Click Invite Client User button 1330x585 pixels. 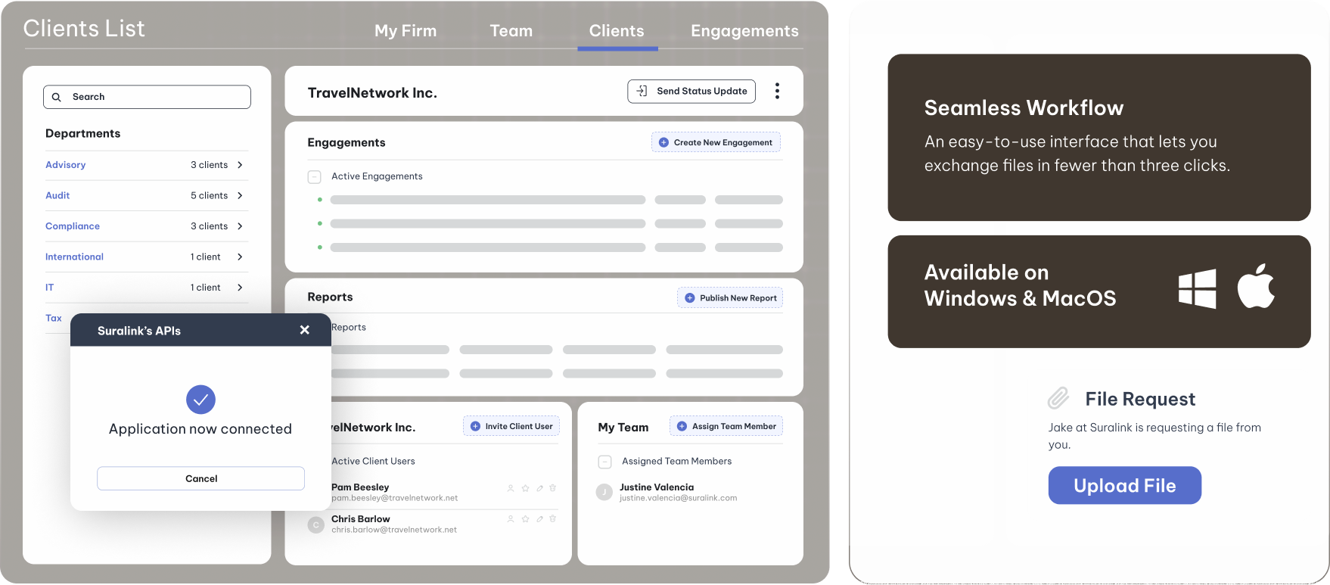click(511, 426)
